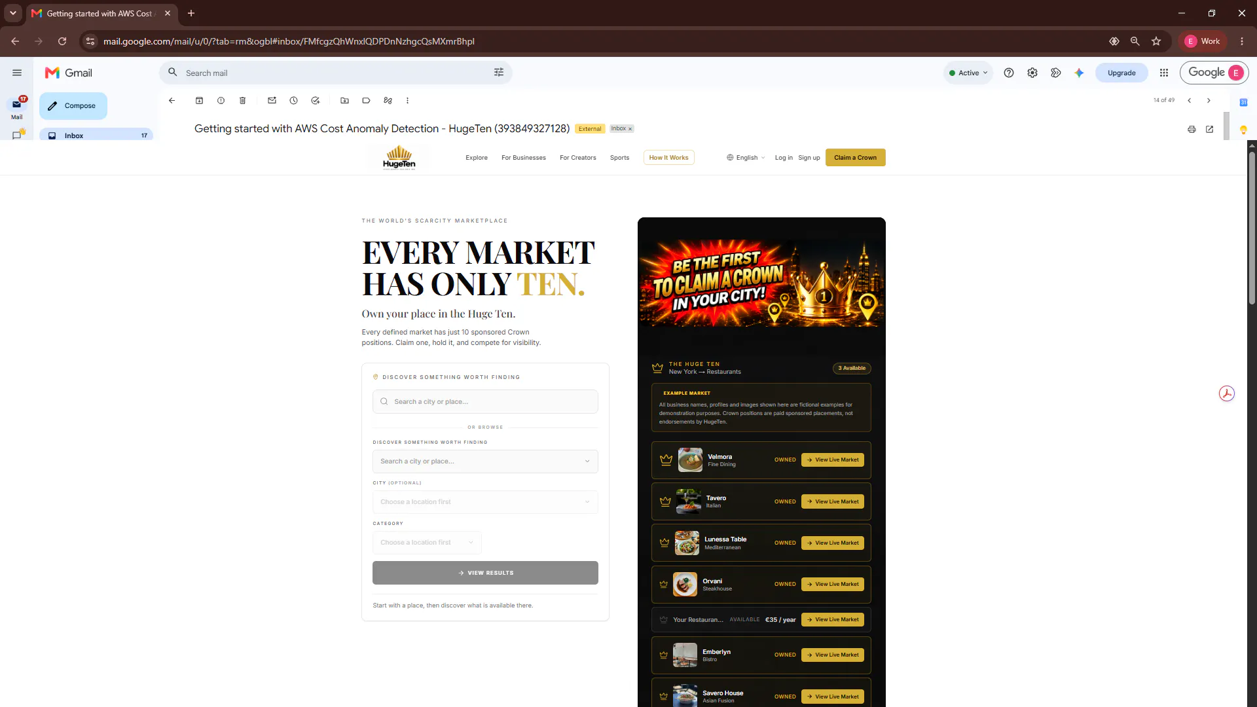Screen dimensions: 1257x707
Task: Open the More options three-dot menu
Action: [x=407, y=101]
